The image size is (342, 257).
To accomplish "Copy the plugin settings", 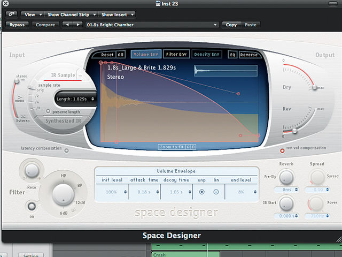I will point(231,25).
